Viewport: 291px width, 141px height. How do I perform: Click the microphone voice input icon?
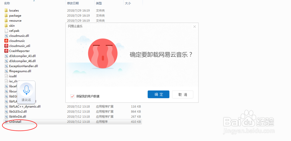click(x=26, y=90)
